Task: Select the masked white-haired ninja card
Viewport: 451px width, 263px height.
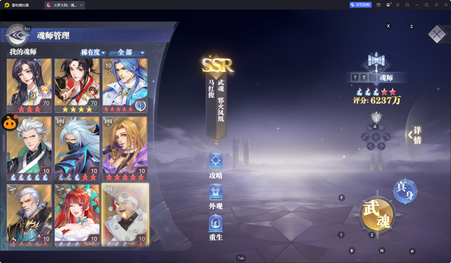Action: click(x=77, y=149)
